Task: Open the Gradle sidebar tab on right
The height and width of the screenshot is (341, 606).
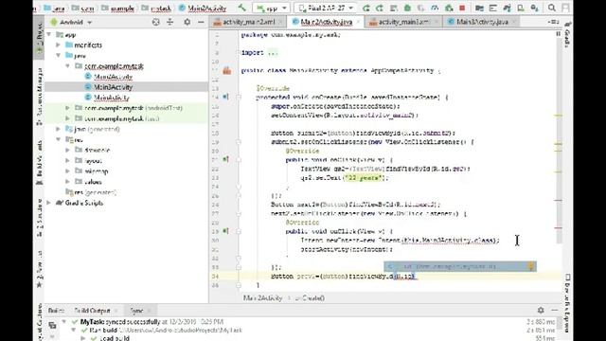Action: click(567, 35)
